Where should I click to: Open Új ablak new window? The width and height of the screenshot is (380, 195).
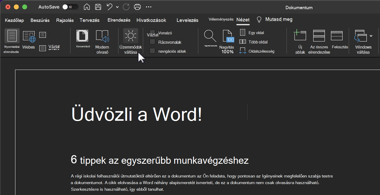(300, 35)
